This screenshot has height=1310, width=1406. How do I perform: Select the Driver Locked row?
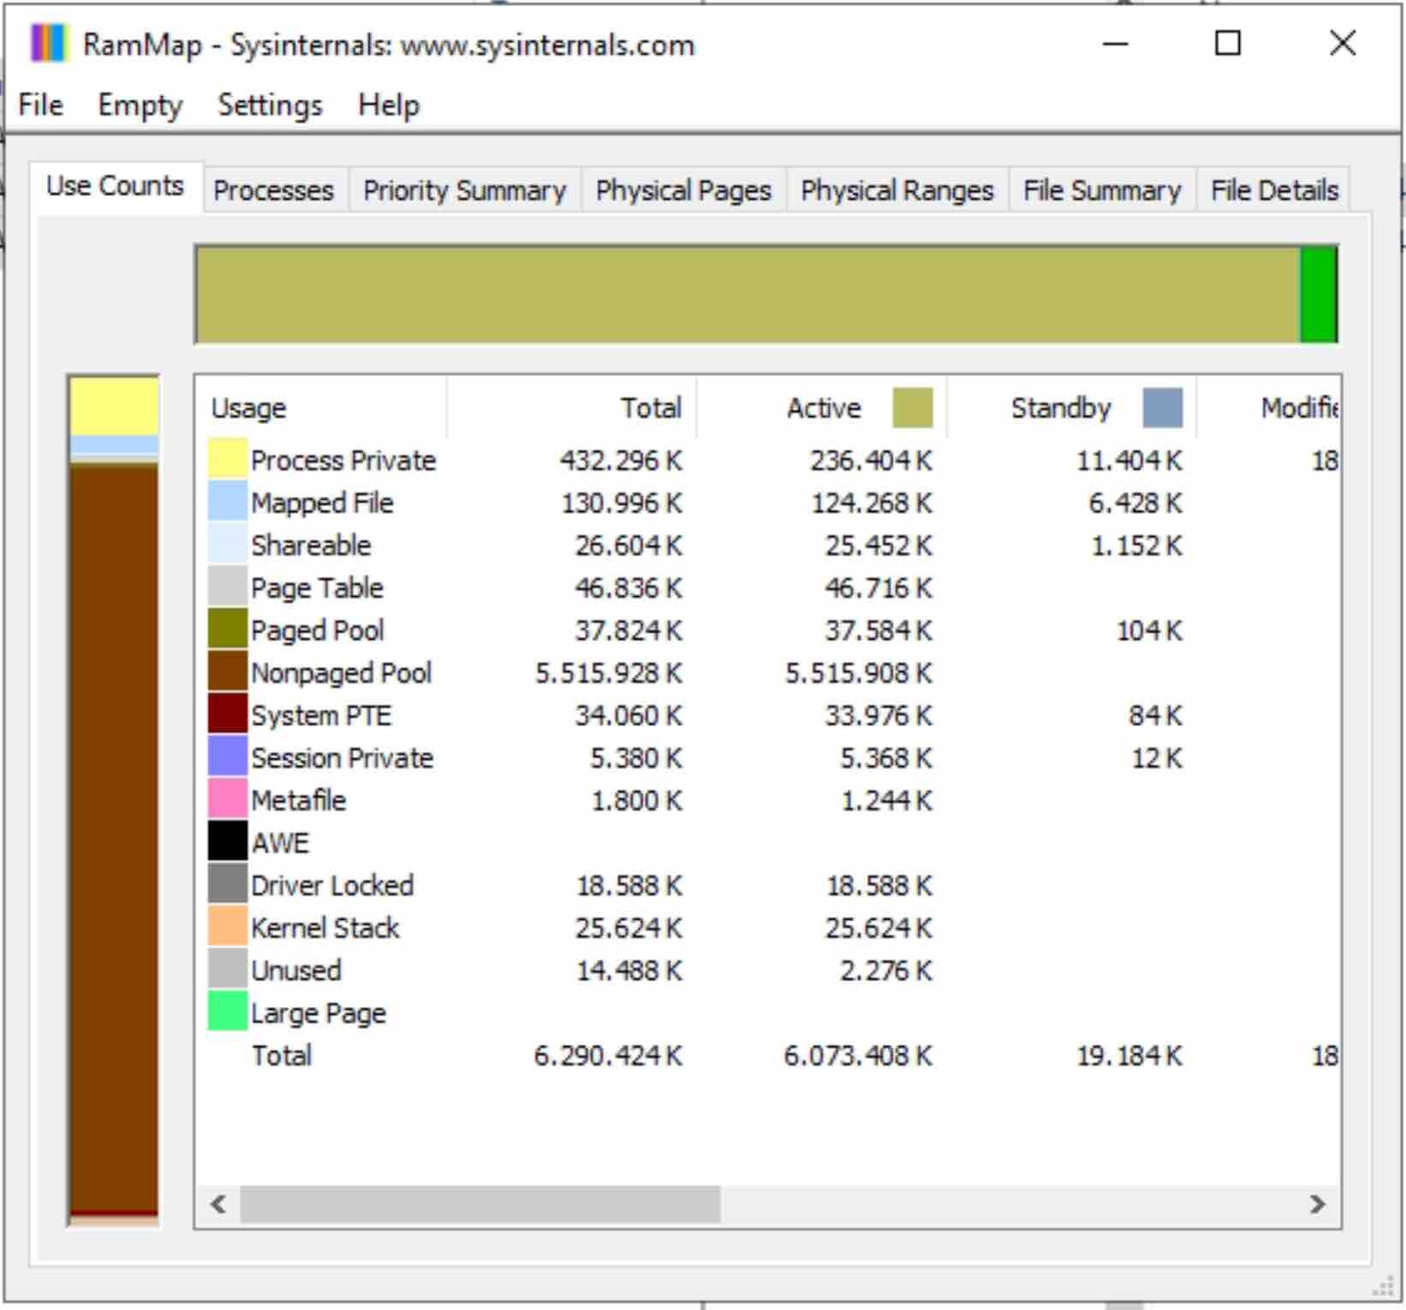coord(766,885)
